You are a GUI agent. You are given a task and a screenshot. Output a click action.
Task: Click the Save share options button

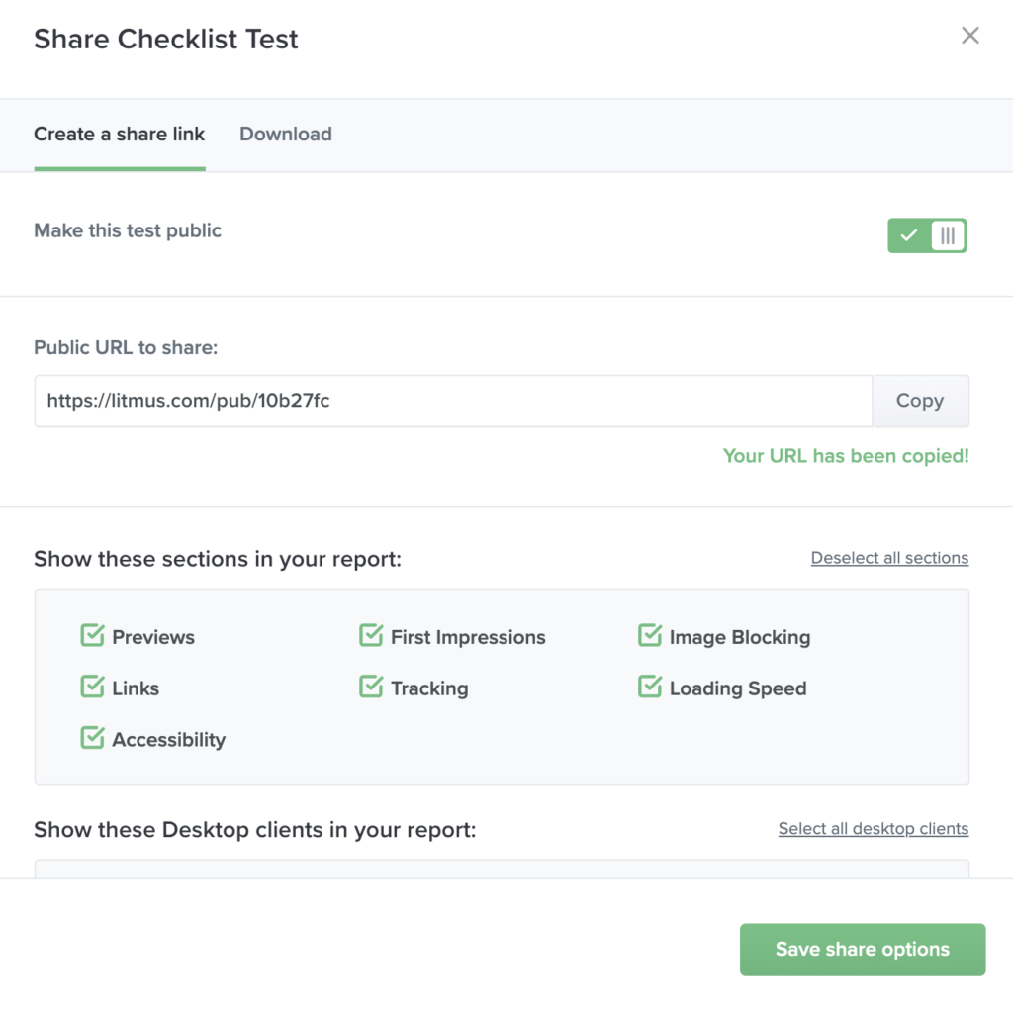pos(862,949)
